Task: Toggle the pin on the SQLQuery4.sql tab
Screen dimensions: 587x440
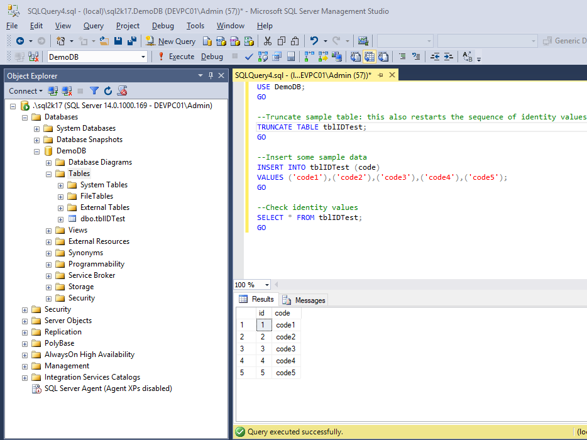Action: [380, 75]
